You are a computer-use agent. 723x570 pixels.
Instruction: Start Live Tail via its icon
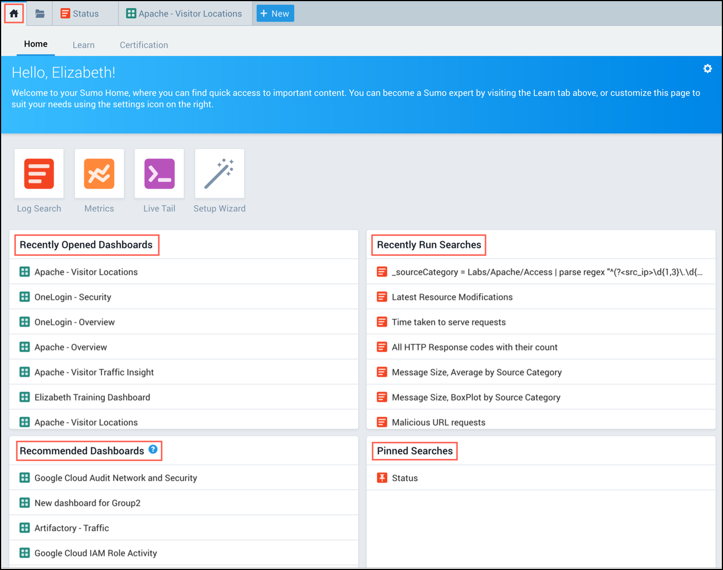click(x=159, y=174)
